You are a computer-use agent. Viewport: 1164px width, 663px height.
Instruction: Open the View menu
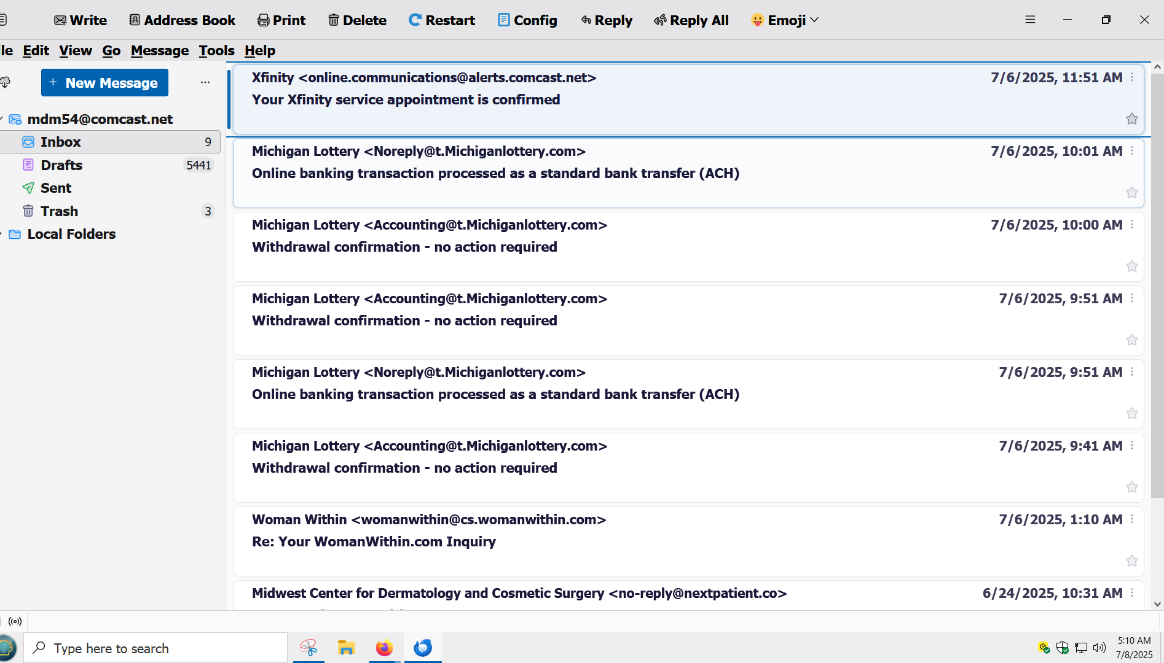click(76, 50)
